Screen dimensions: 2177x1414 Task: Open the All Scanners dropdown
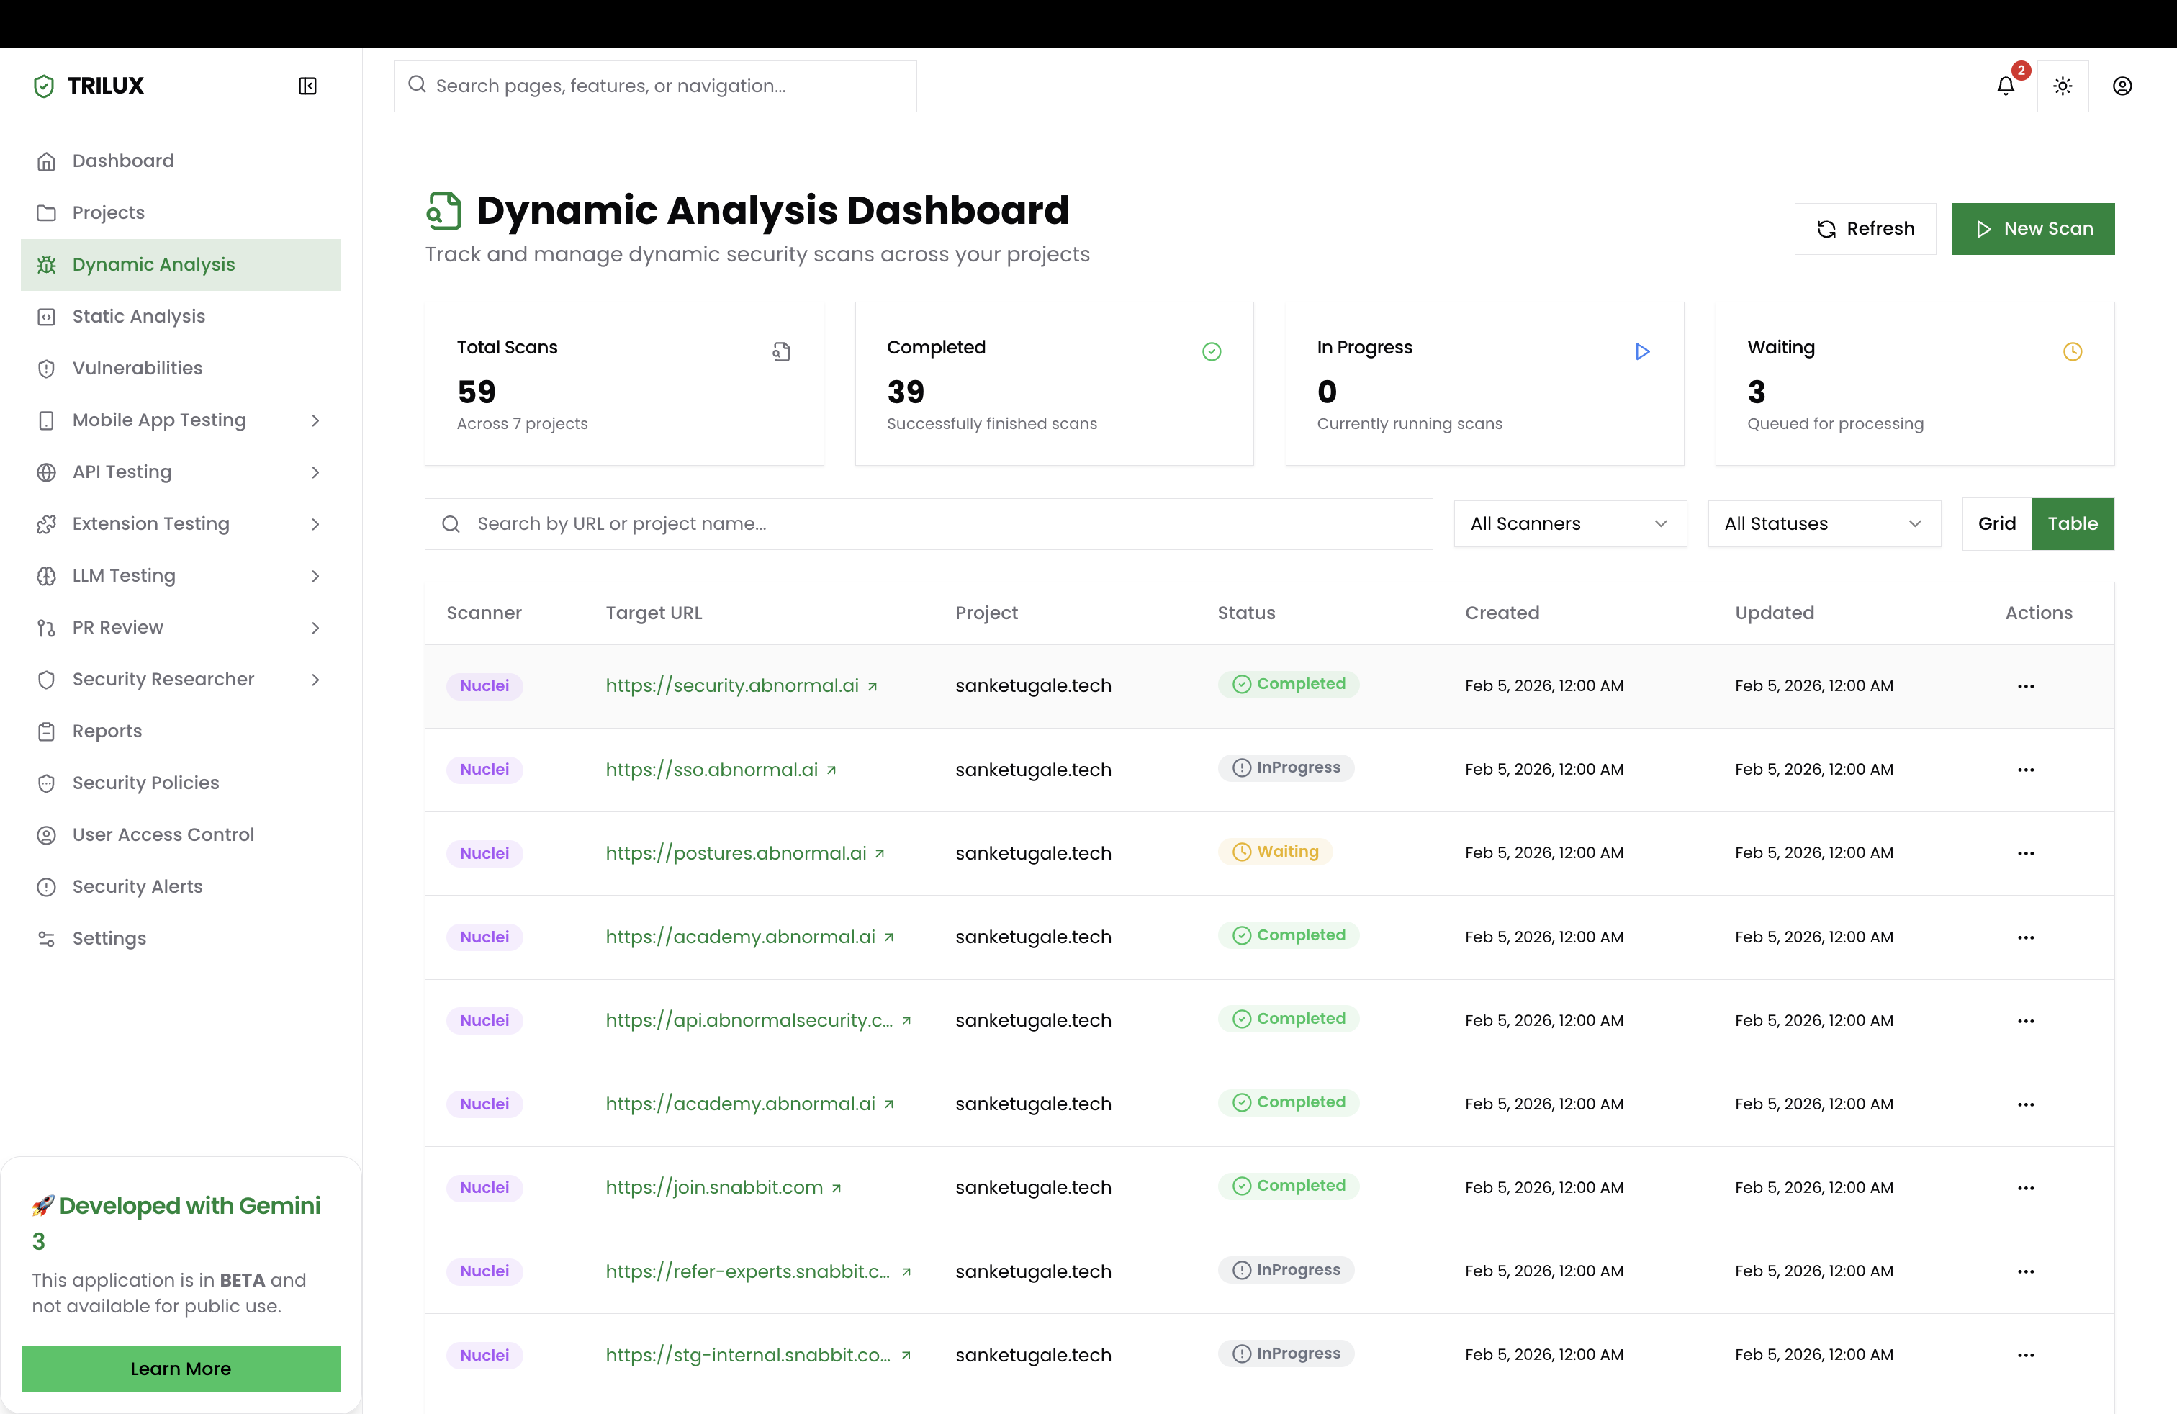coord(1569,524)
